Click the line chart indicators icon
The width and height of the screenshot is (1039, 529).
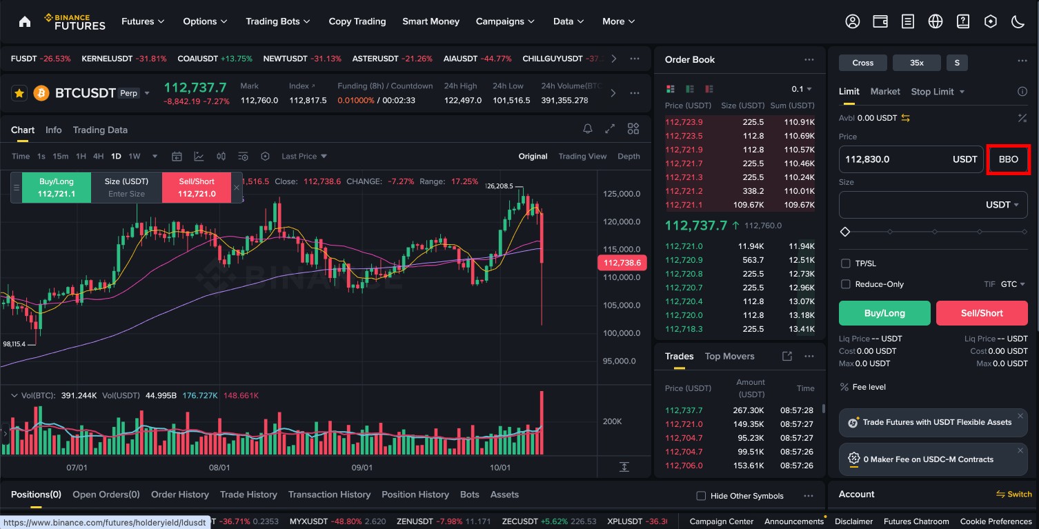pos(199,157)
